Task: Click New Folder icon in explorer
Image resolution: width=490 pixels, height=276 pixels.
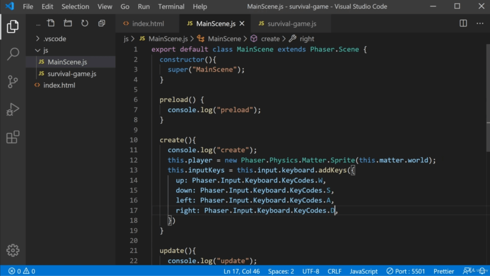Action: pos(68,23)
